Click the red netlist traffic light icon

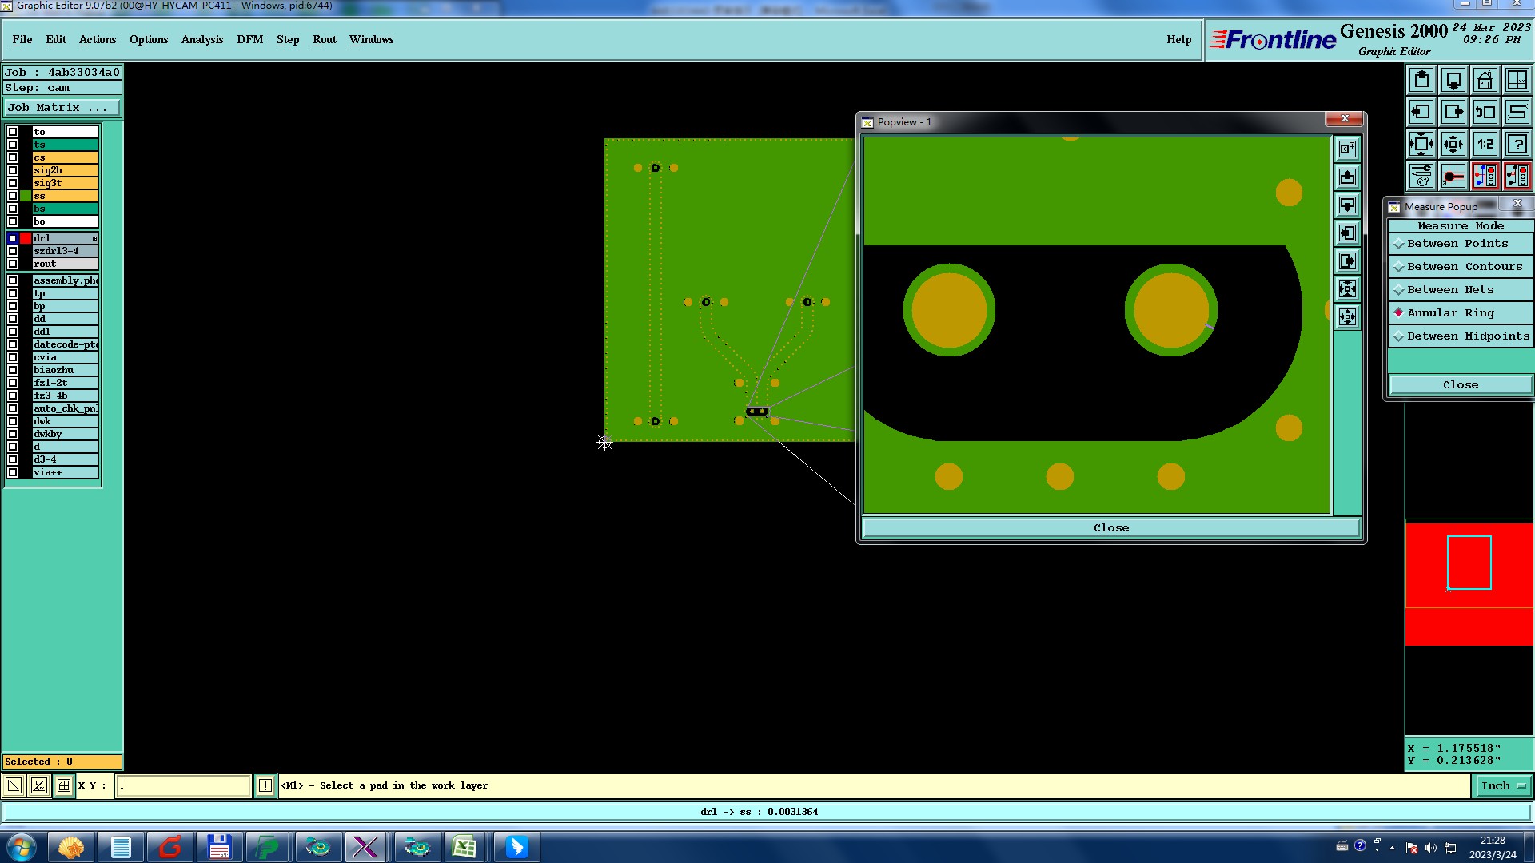[x=1485, y=176]
